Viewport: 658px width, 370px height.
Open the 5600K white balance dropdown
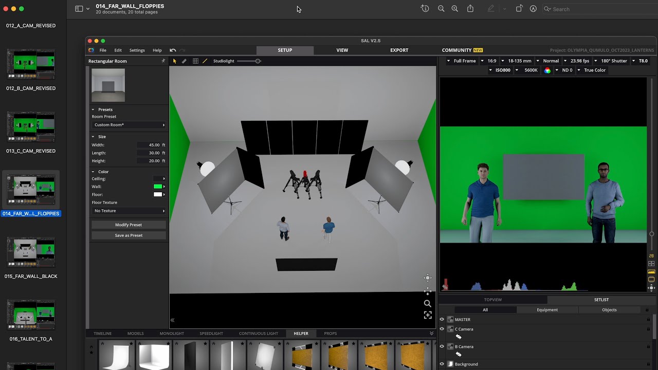(527, 70)
